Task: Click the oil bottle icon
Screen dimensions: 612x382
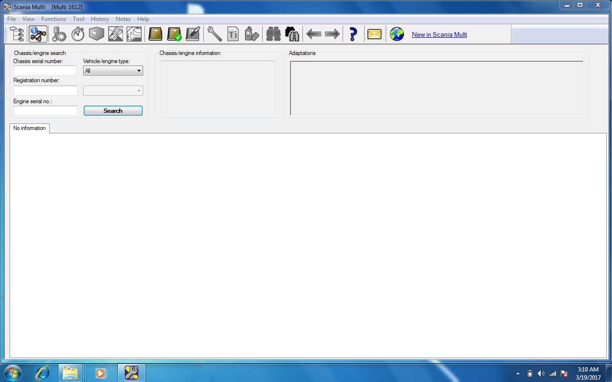Action: click(252, 34)
